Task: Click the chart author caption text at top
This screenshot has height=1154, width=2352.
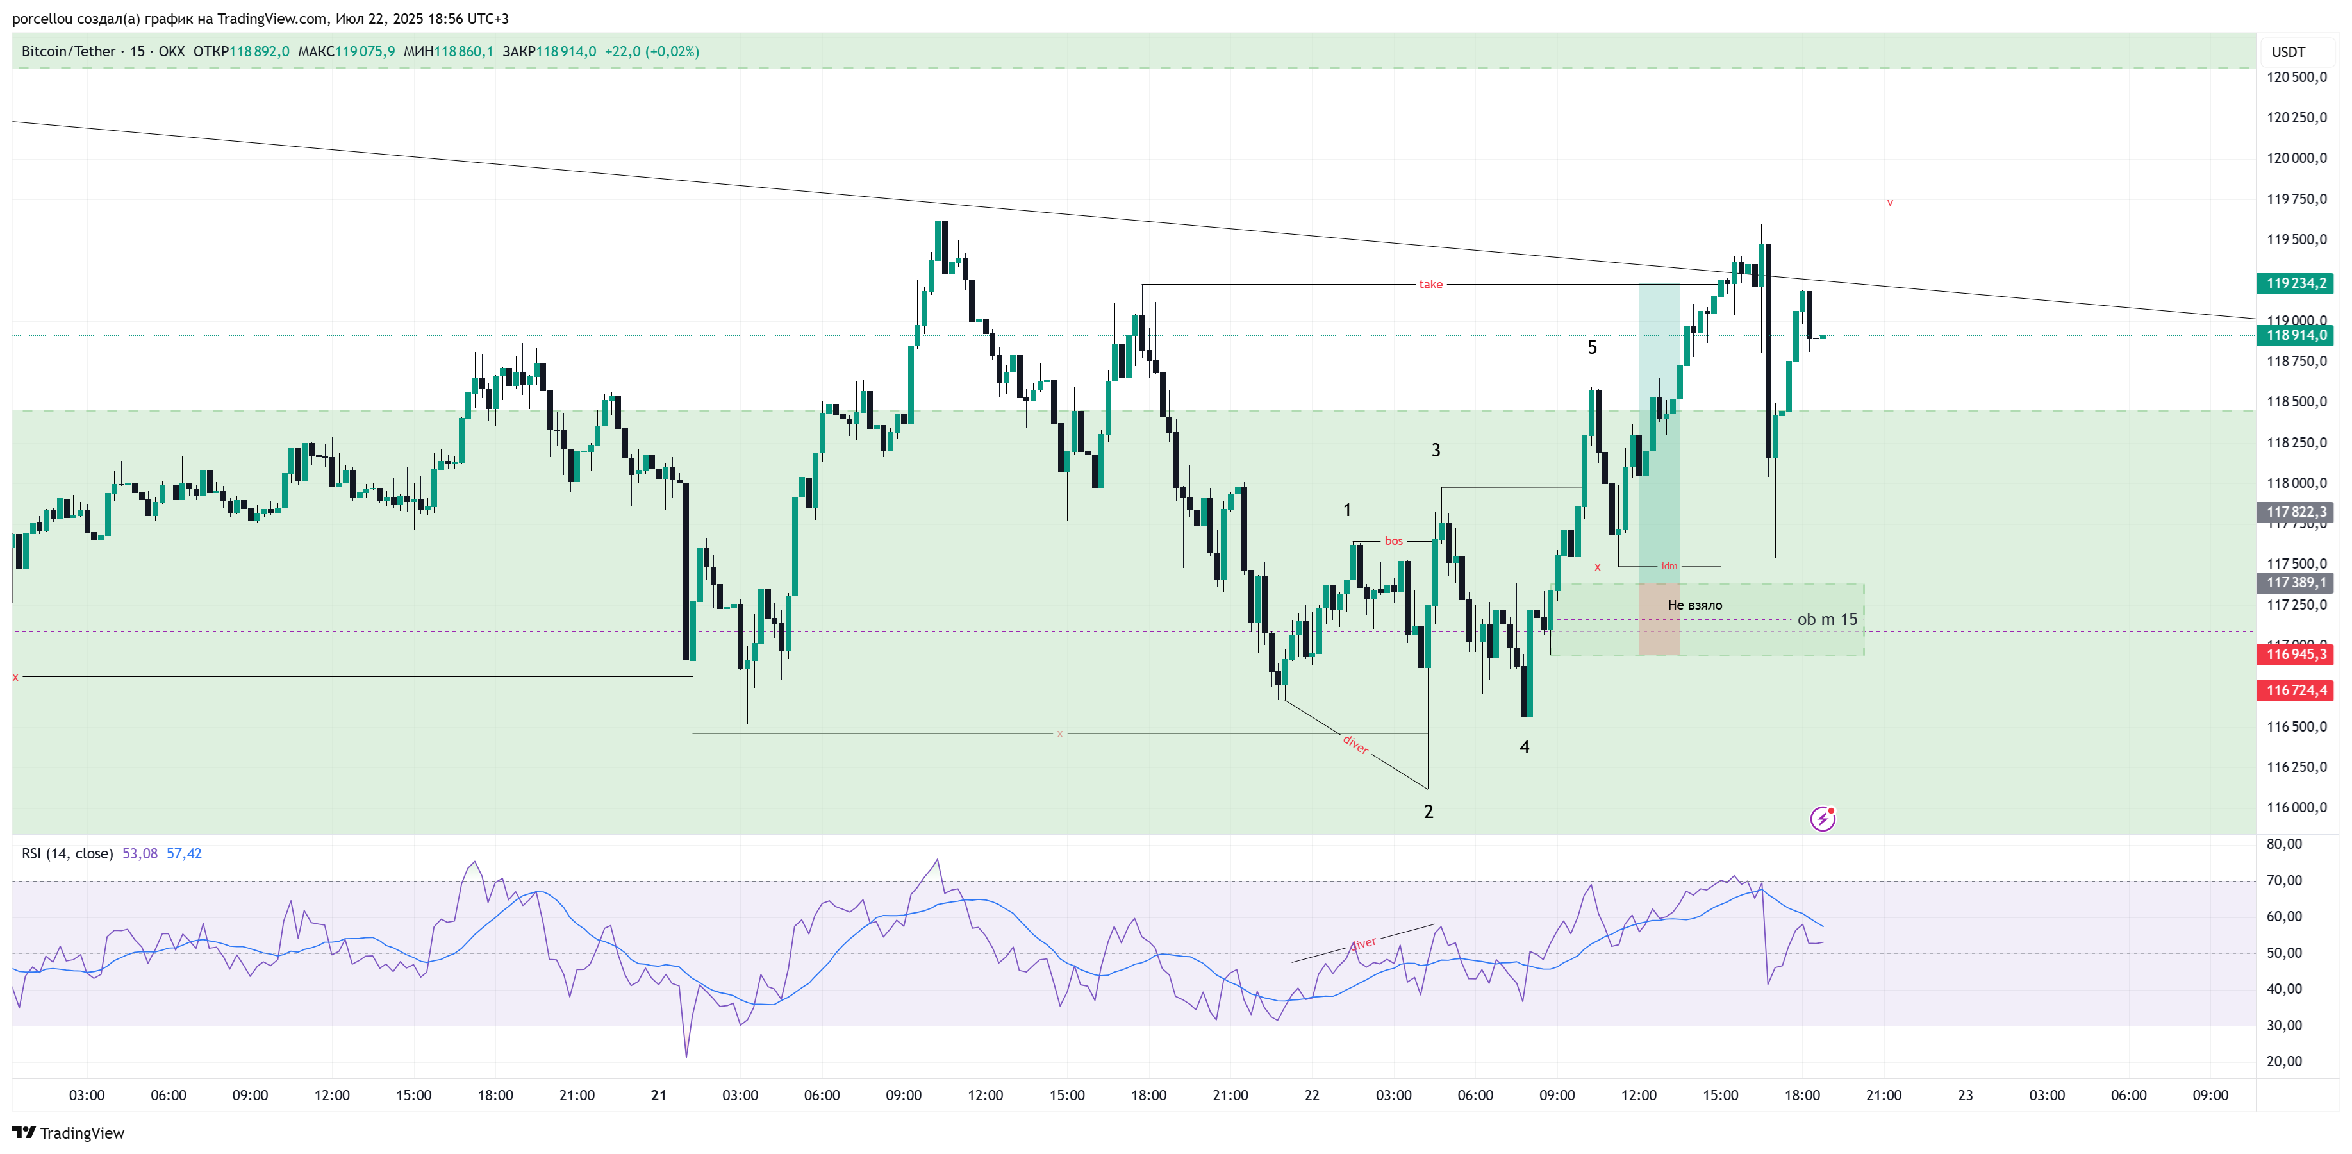Action: coord(260,19)
